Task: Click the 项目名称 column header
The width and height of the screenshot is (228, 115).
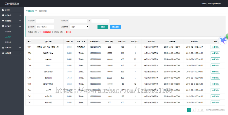Action: (x=48, y=42)
